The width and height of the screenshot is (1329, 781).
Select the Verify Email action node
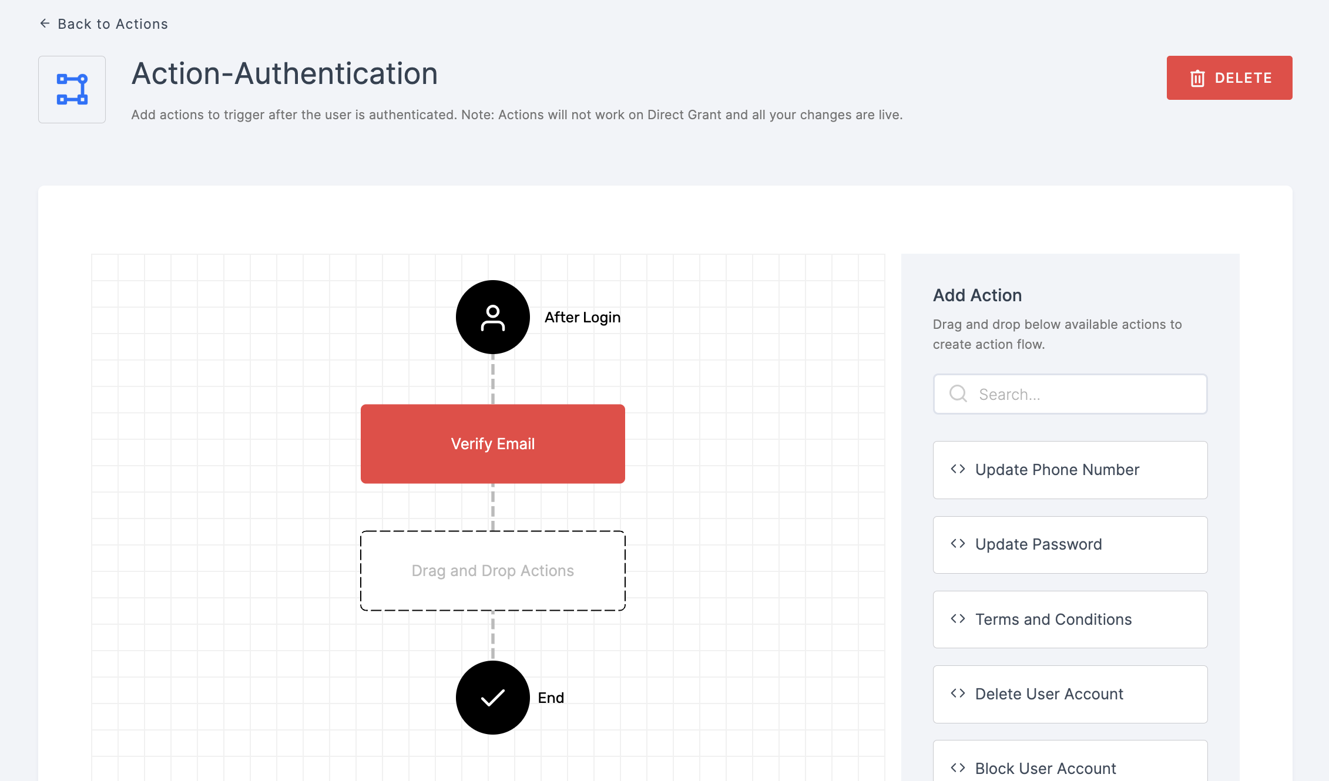(492, 443)
